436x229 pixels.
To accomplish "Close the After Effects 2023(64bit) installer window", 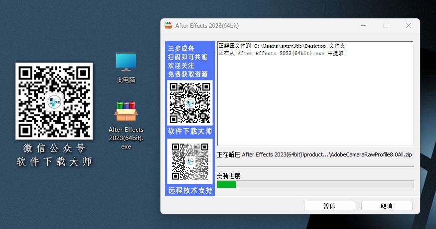I will (409, 25).
